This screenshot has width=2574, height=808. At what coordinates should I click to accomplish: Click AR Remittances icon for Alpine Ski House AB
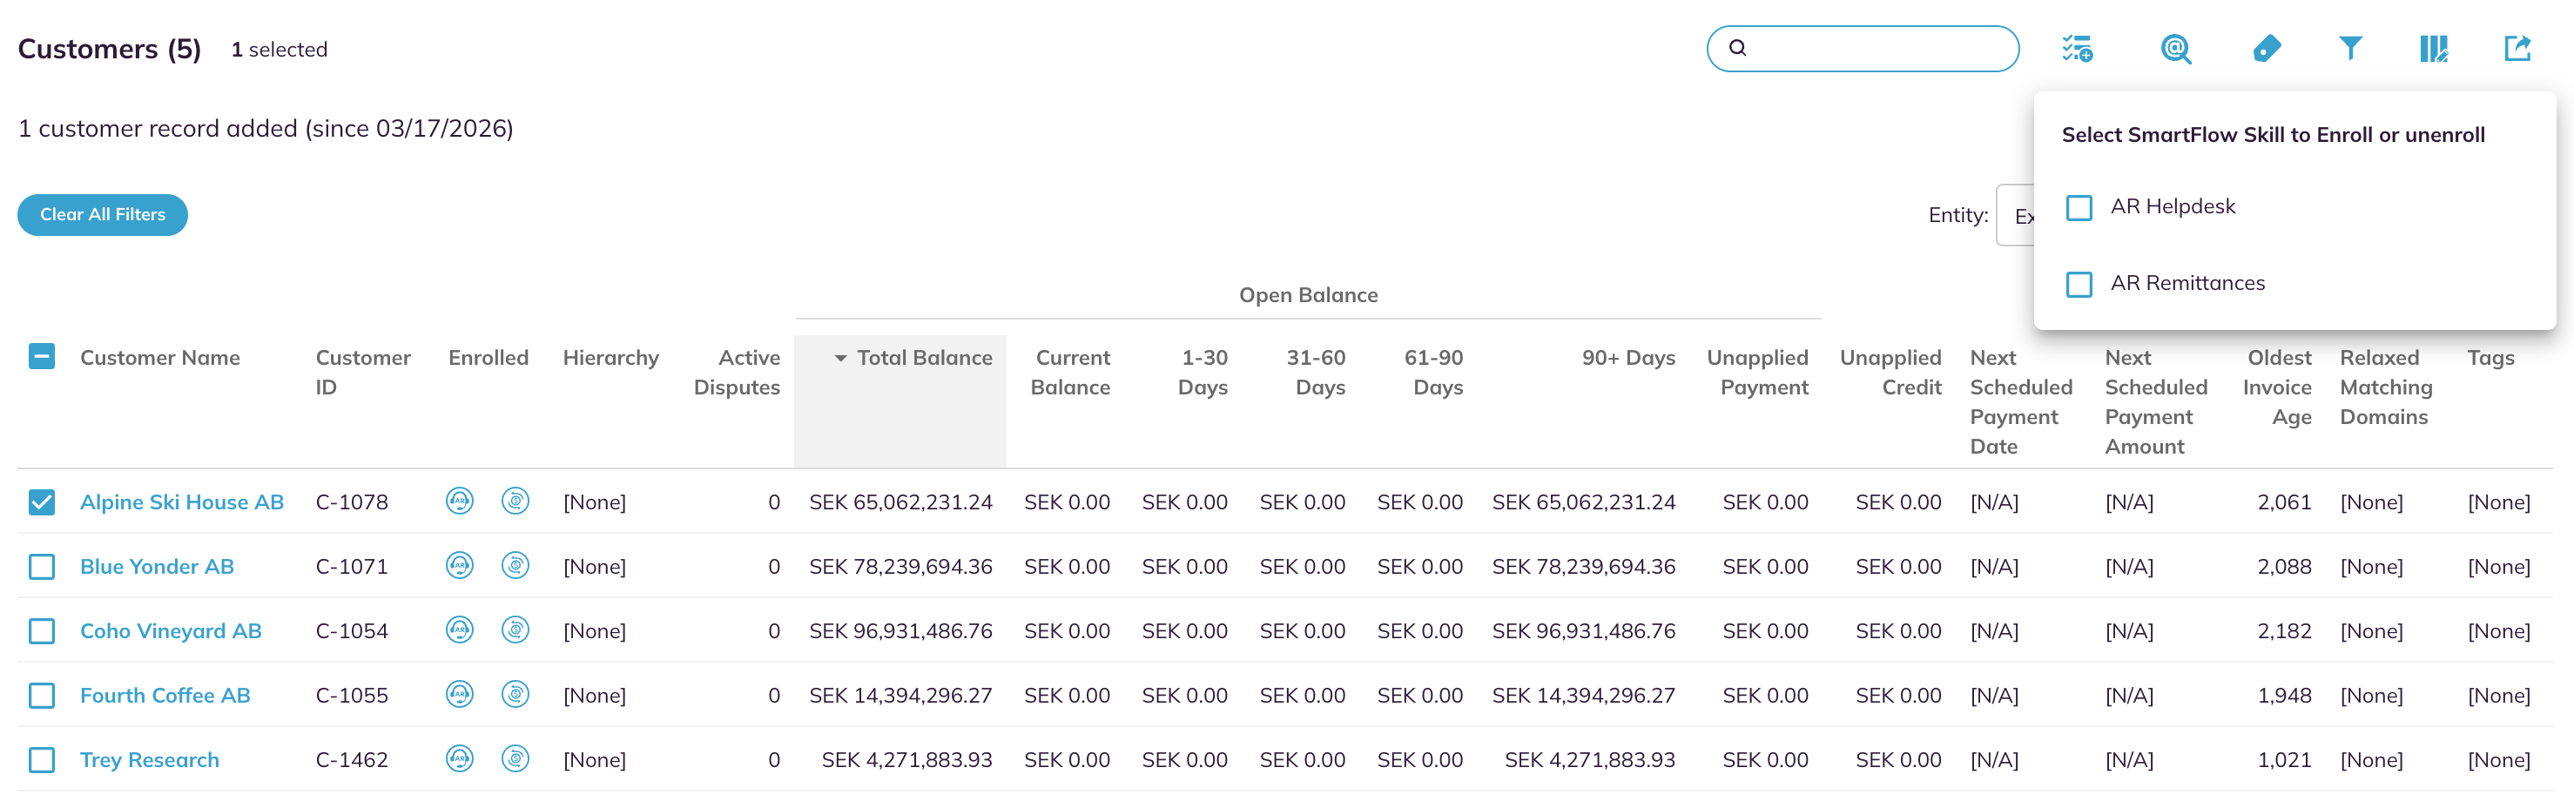tap(515, 501)
